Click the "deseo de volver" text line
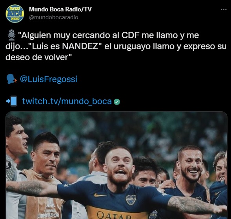This screenshot has height=219, width=231. click(38, 57)
